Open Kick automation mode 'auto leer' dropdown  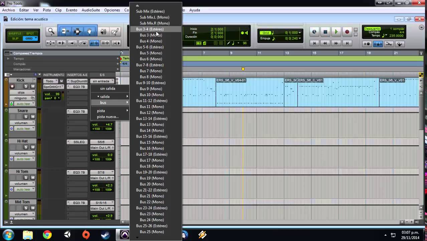pos(24,104)
